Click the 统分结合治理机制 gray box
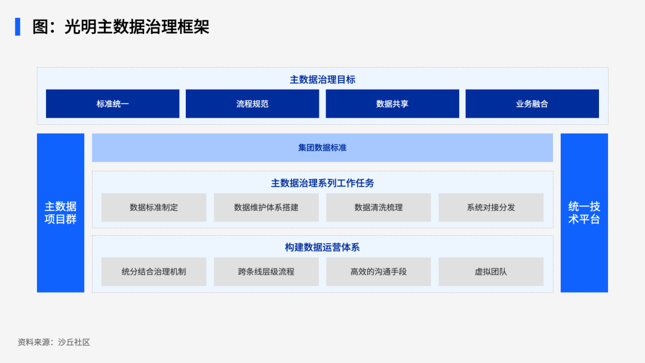The height and width of the screenshot is (363, 645). point(153,272)
